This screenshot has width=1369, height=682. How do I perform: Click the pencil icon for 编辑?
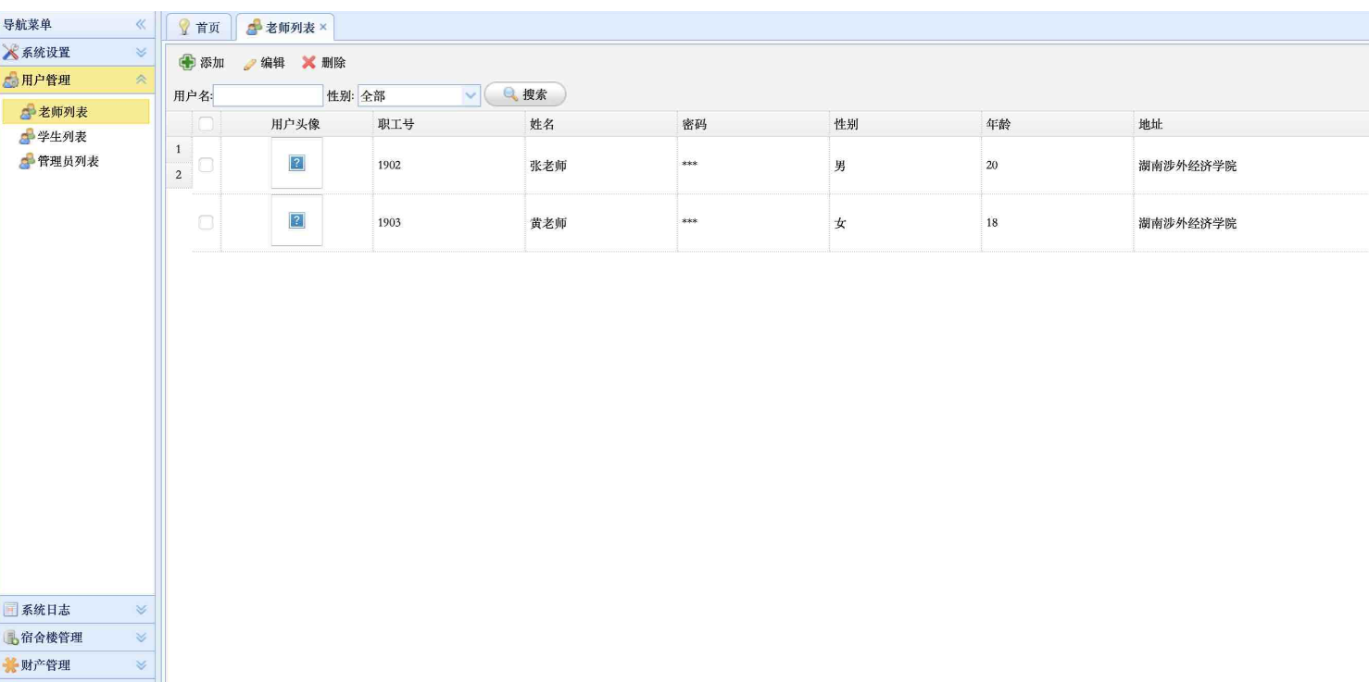coord(250,64)
